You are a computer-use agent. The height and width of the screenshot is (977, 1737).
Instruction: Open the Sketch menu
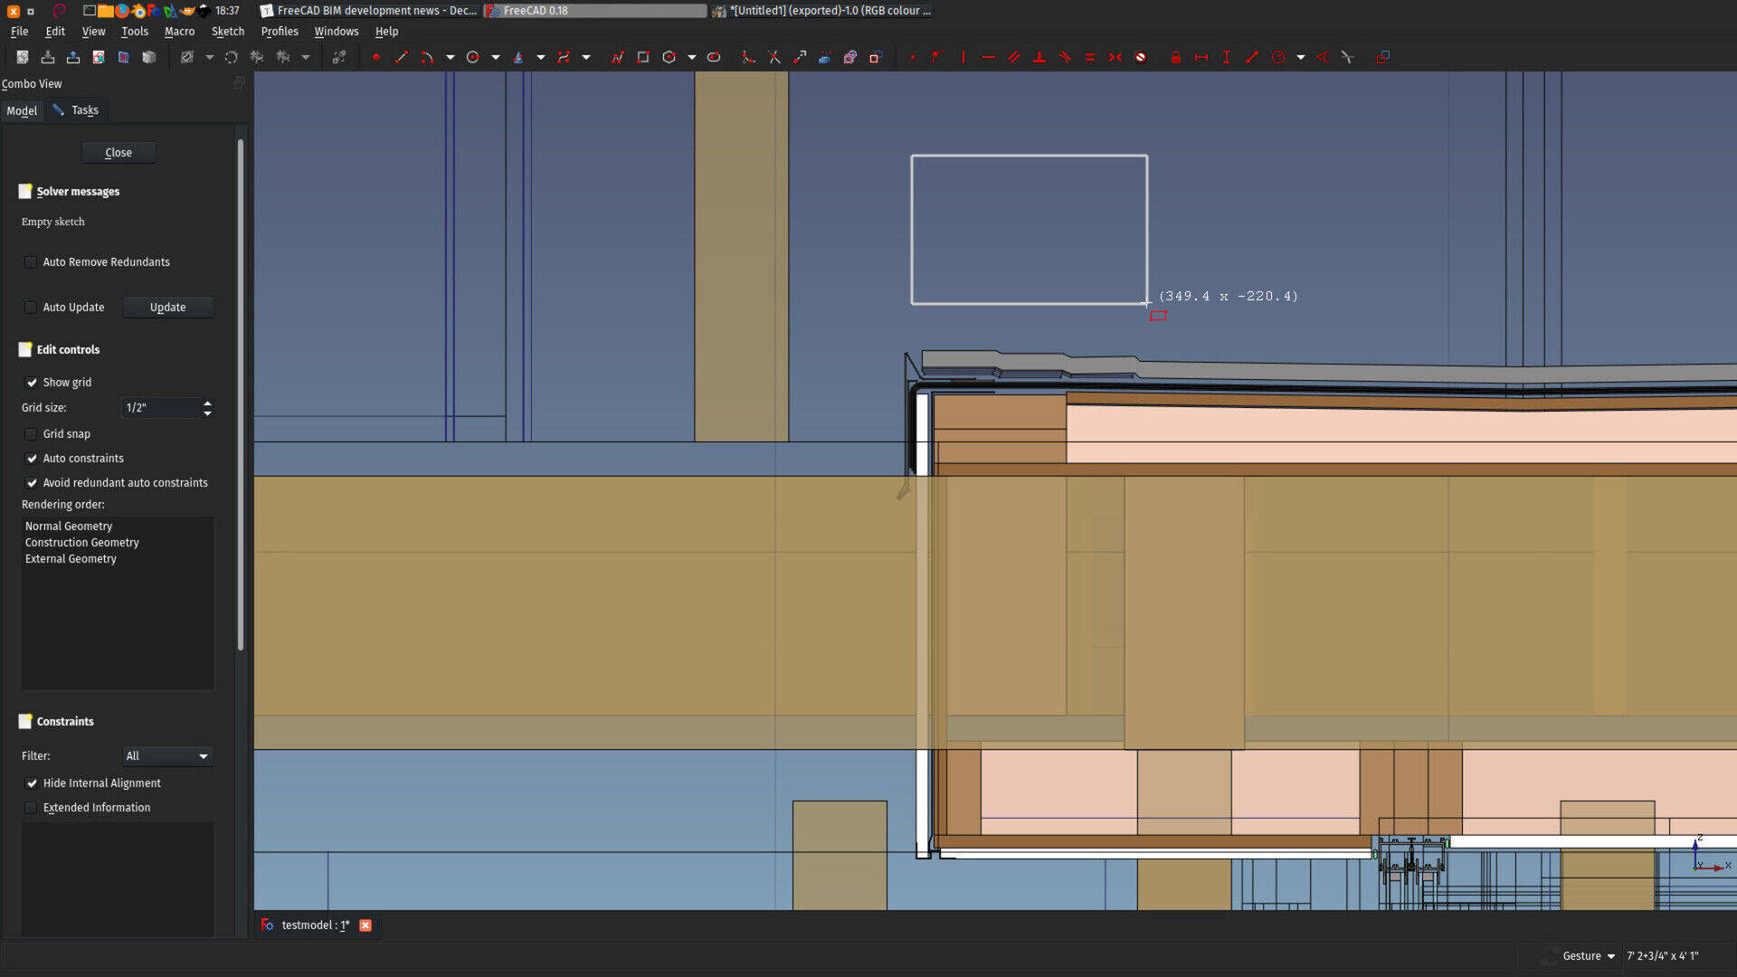pos(228,31)
